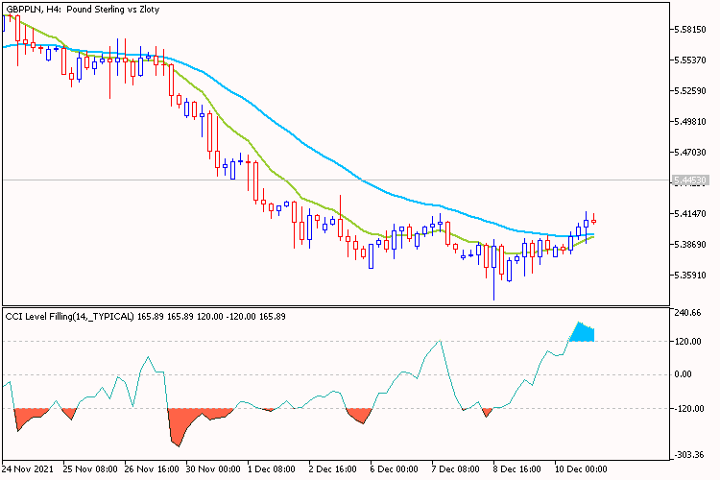Click the '7 Dec 08:00' time label

[456, 469]
